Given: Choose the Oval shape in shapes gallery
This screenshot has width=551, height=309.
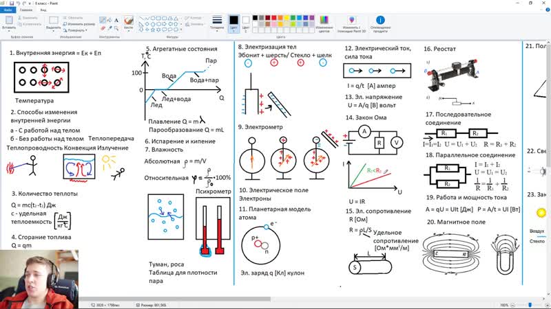Looking at the screenshot, I should tap(153, 19).
